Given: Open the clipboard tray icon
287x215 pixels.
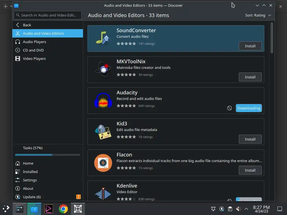Looking at the screenshot, I should click(x=230, y=209).
